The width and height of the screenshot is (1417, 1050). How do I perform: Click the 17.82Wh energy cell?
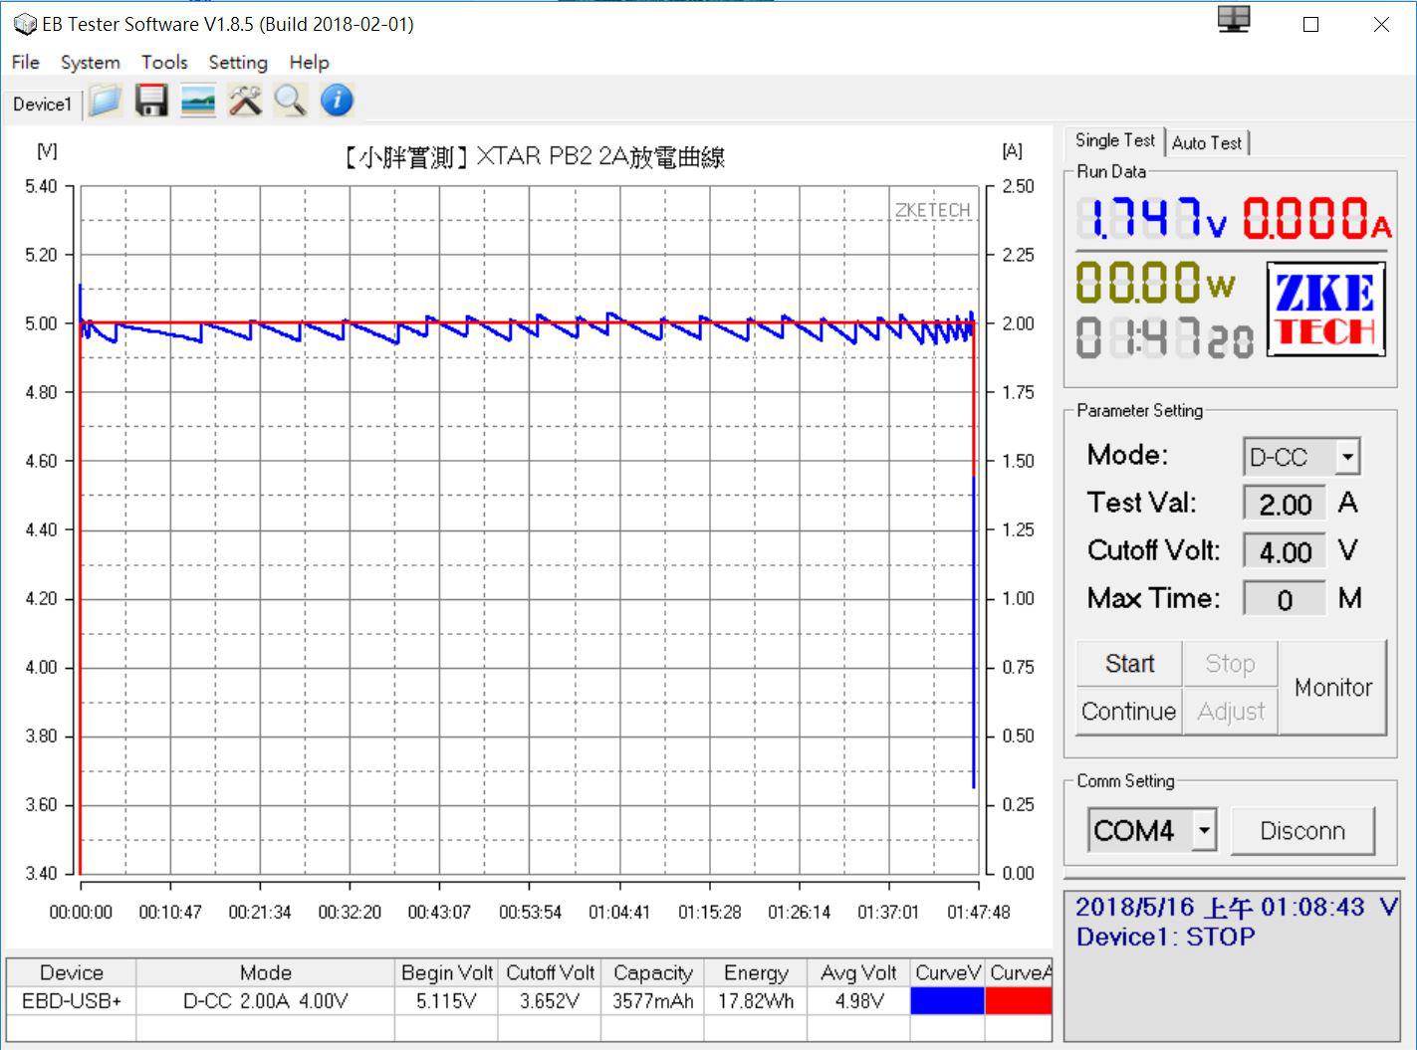click(x=756, y=1000)
